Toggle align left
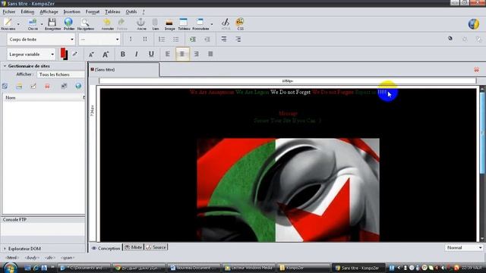Image resolution: width=486 pixels, height=273 pixels. click(x=168, y=54)
